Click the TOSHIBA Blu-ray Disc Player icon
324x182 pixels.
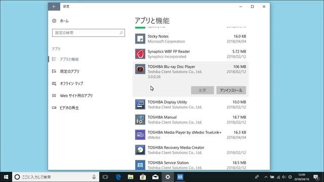tap(140, 69)
